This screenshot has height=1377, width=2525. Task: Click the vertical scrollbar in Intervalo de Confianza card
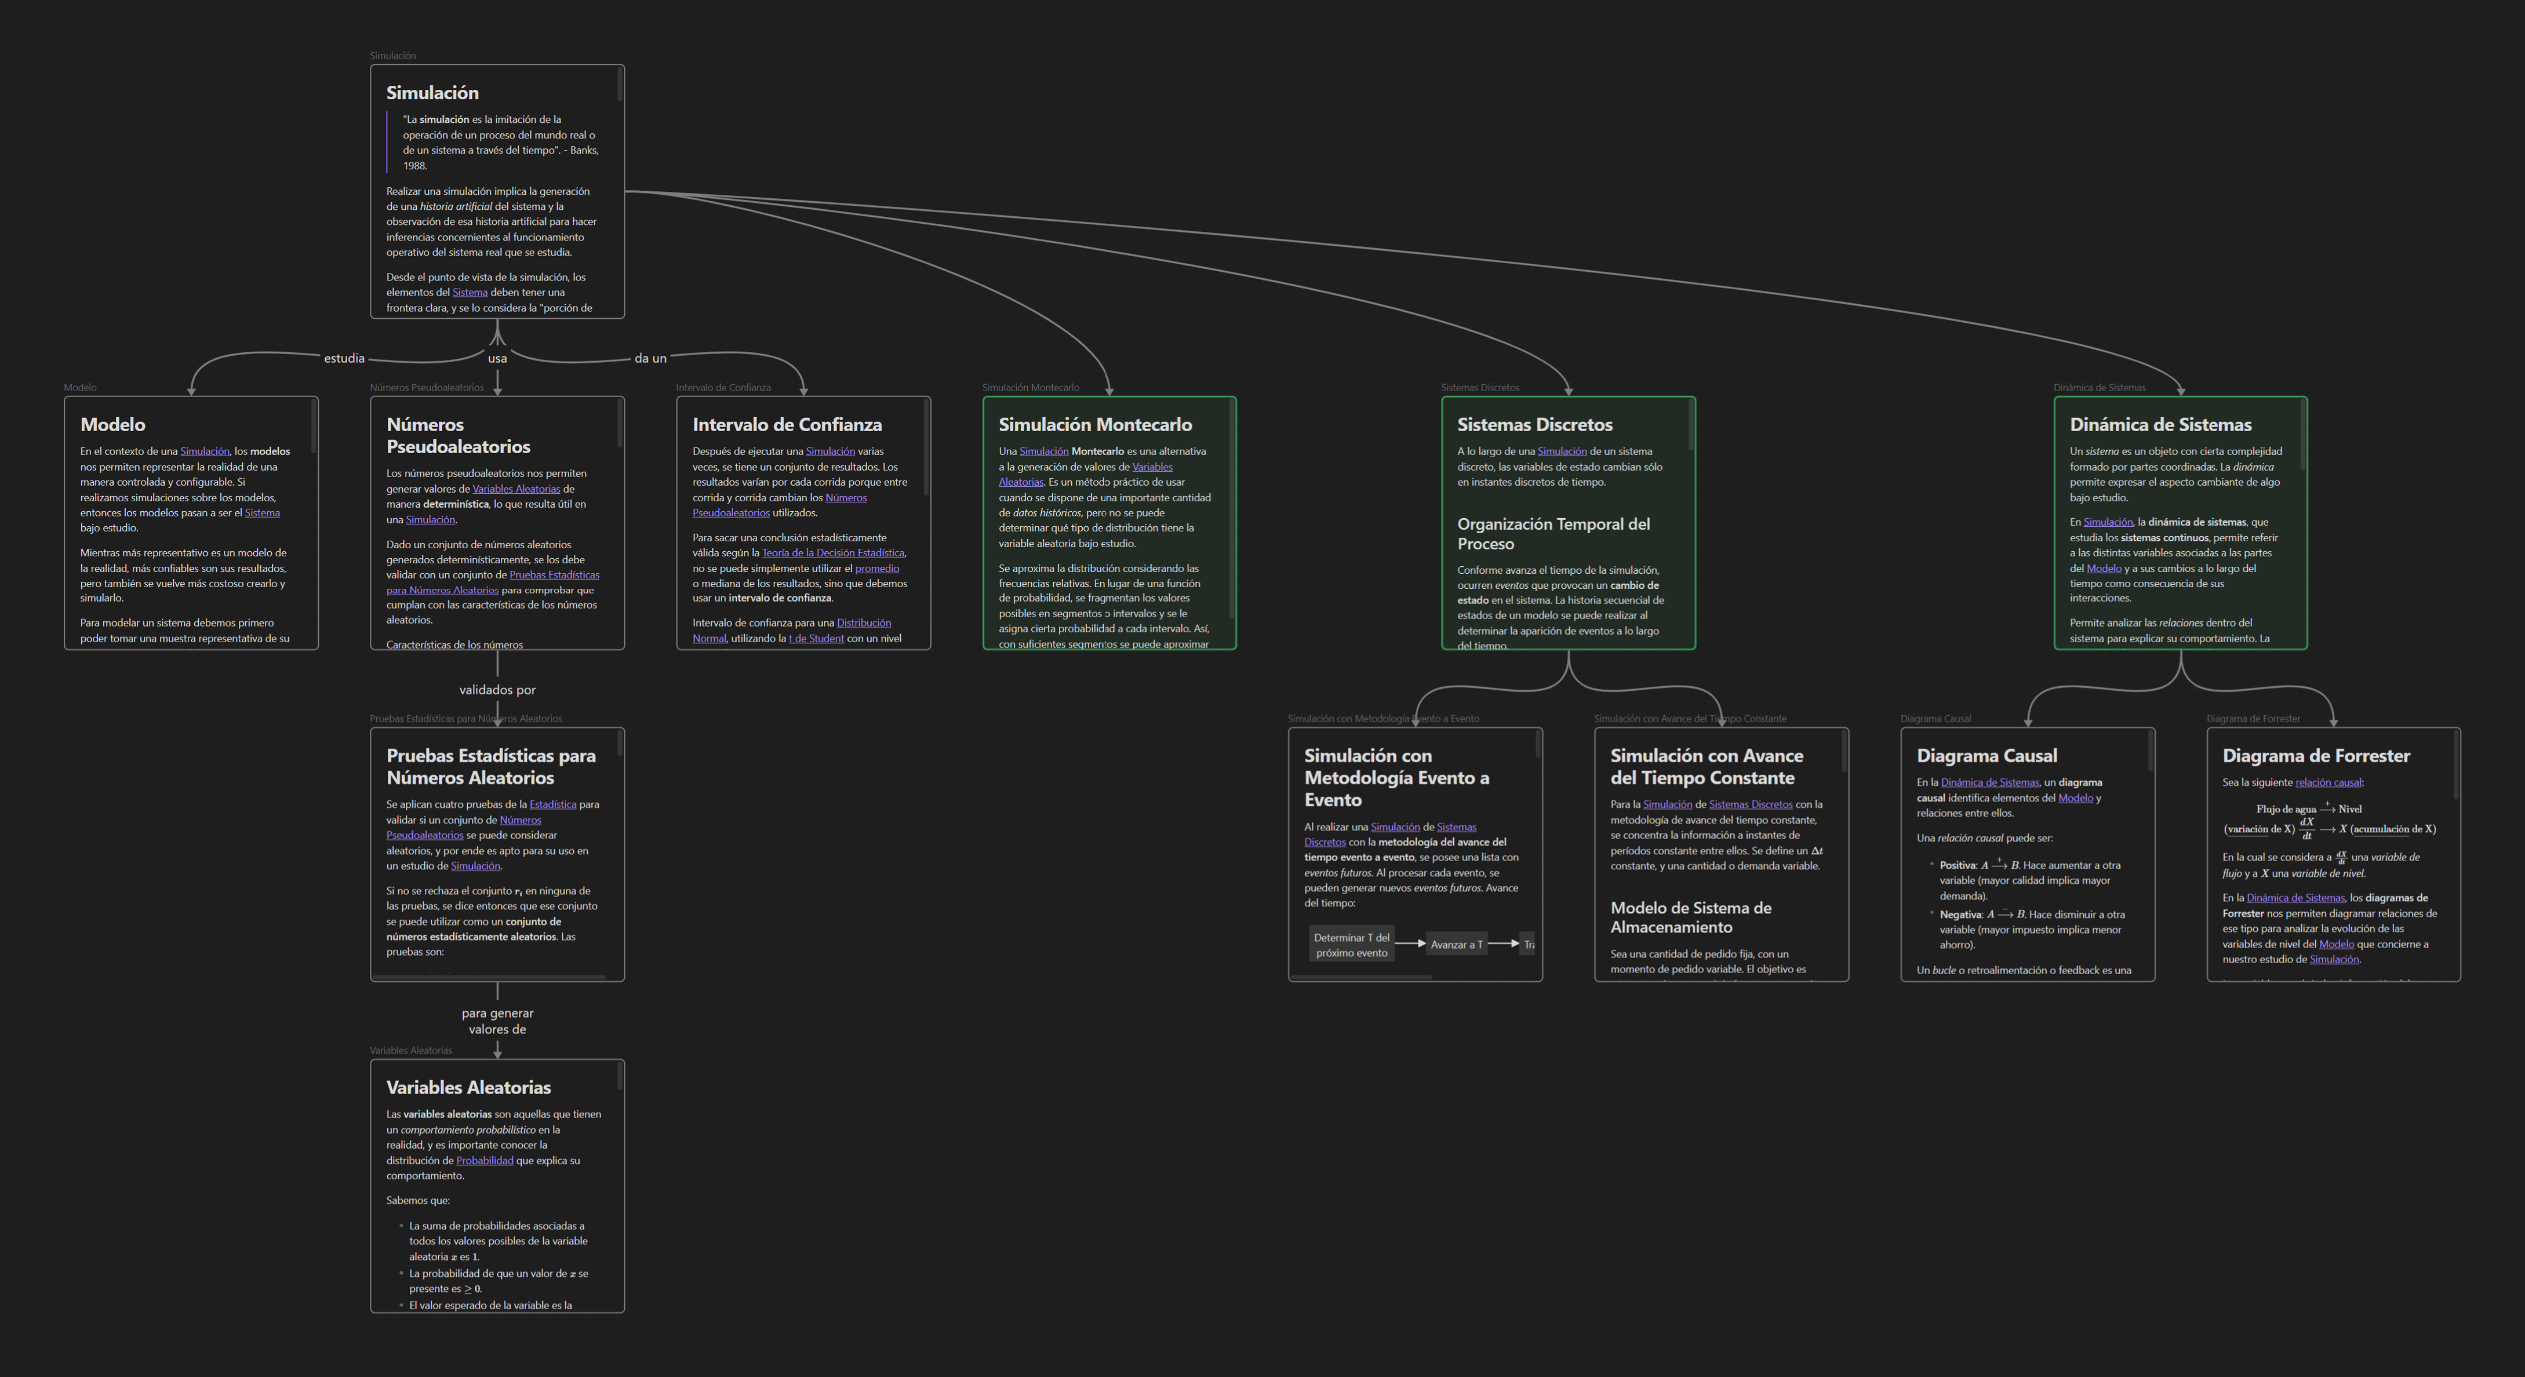pyautogui.click(x=925, y=448)
